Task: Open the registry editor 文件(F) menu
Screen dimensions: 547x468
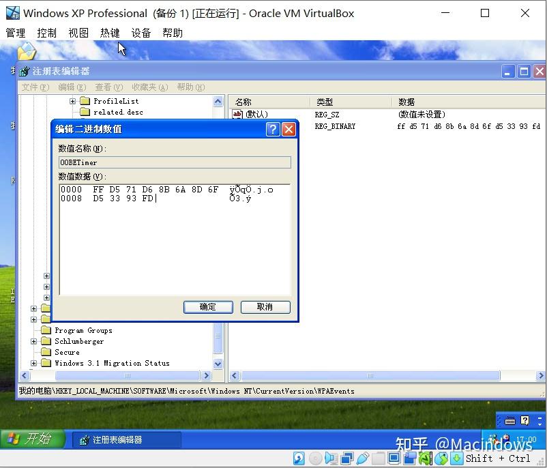Action: [35, 87]
